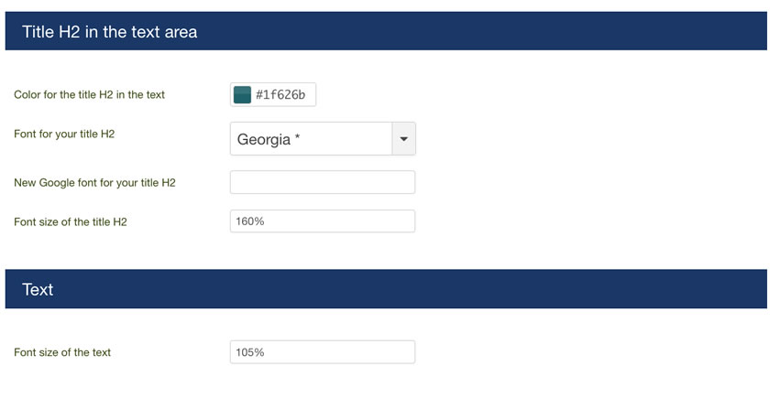Click the word 'Text' in the blue heading

point(38,289)
